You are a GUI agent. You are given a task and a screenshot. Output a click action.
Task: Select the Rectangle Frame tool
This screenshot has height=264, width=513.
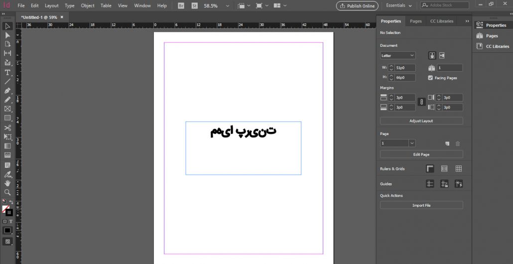click(7, 109)
